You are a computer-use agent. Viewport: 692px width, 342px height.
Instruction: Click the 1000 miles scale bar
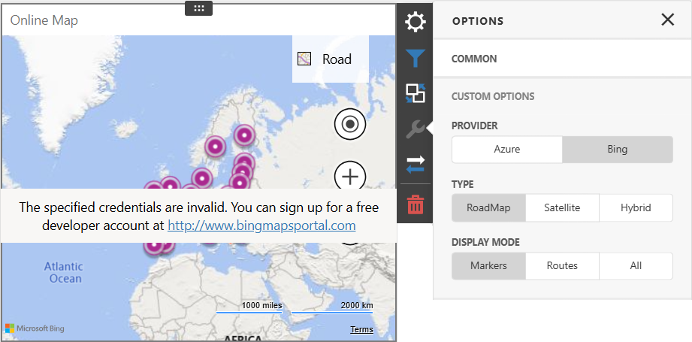(x=249, y=307)
